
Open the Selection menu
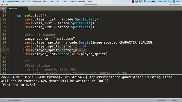[37, 1]
